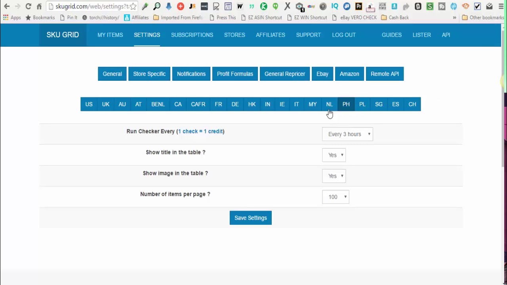The width and height of the screenshot is (507, 285).
Task: Open the Lister link
Action: pos(422,35)
